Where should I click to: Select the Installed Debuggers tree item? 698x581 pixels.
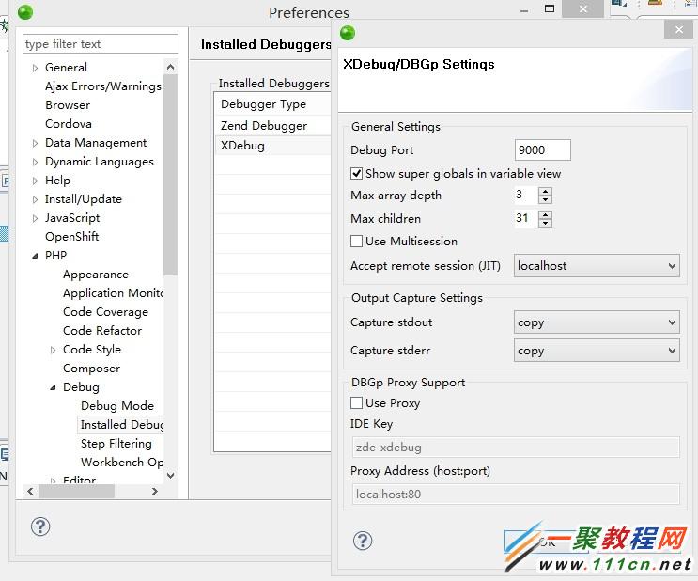click(x=121, y=425)
